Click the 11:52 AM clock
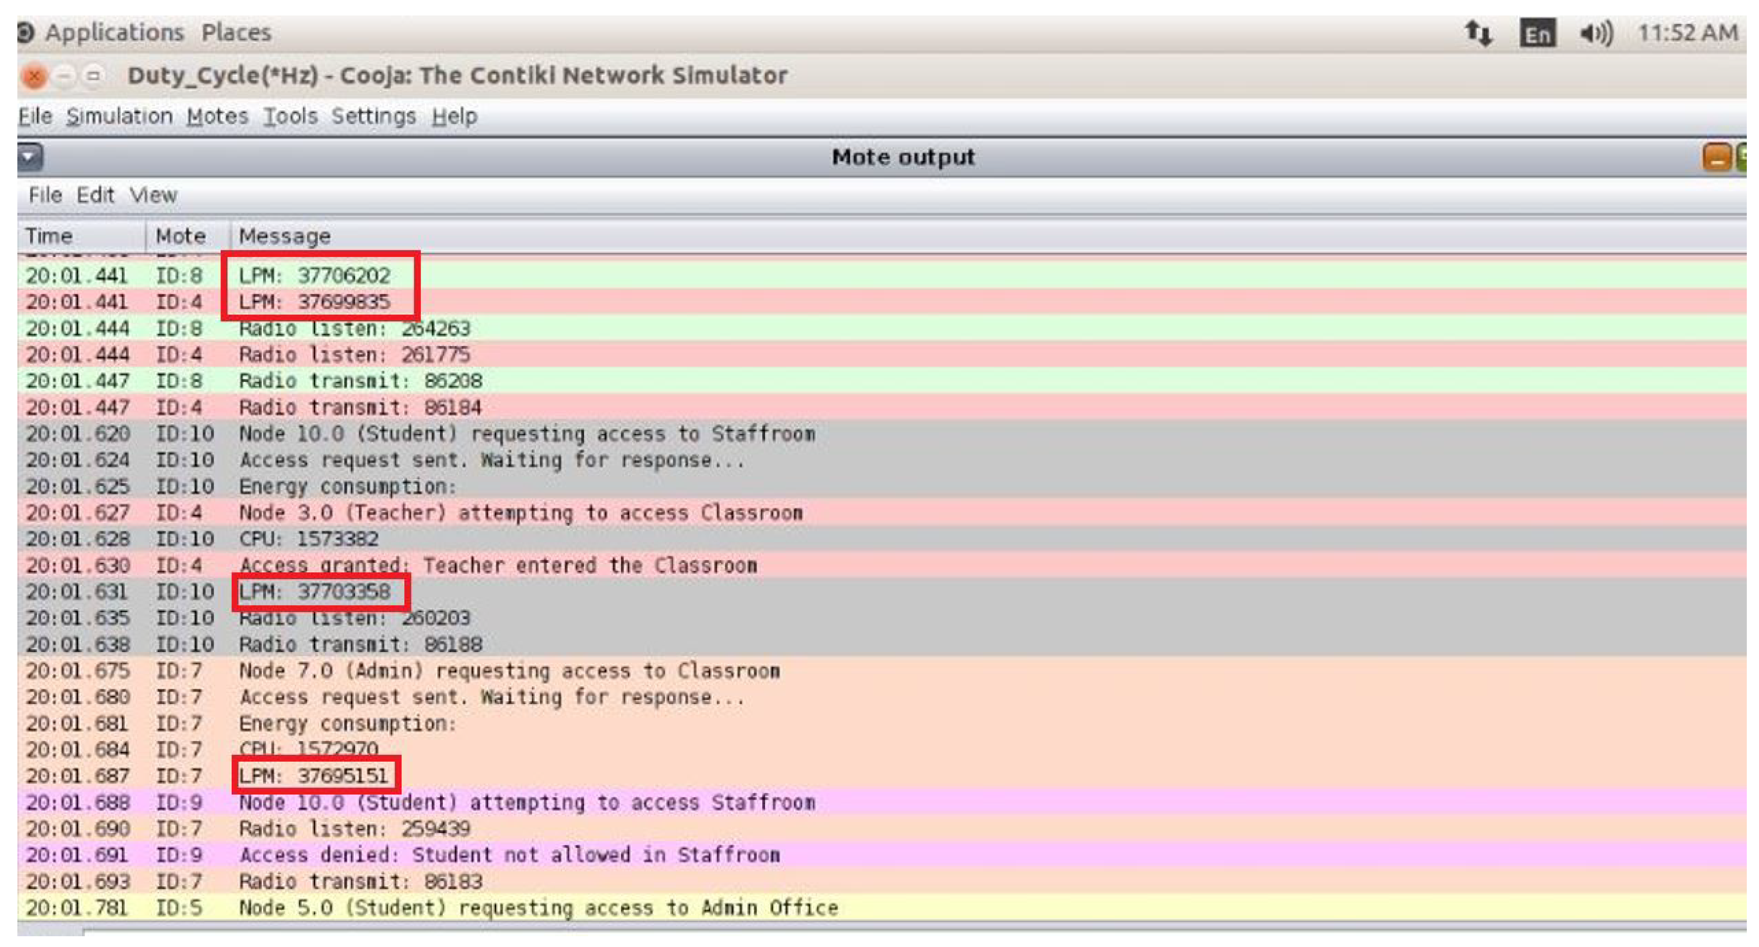Image resolution: width=1759 pixels, height=947 pixels. [x=1687, y=33]
